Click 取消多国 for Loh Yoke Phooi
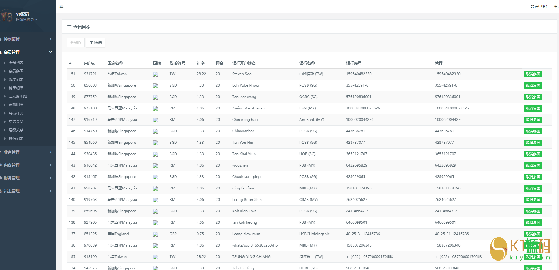Viewport: 559px width, 270px height. pyautogui.click(x=533, y=86)
